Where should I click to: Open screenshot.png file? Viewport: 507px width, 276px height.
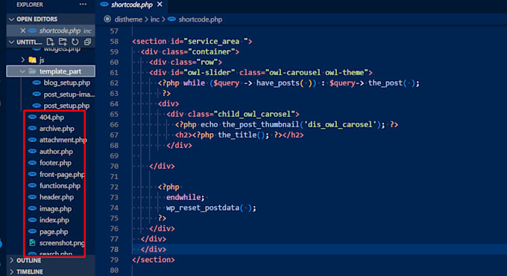tap(62, 243)
